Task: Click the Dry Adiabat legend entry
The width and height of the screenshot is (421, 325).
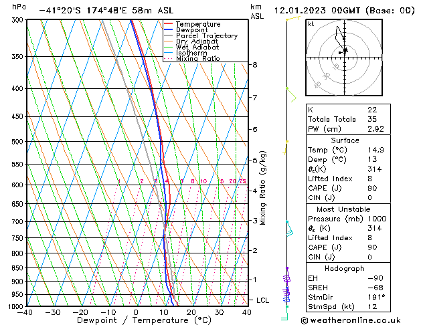Action: (191, 41)
